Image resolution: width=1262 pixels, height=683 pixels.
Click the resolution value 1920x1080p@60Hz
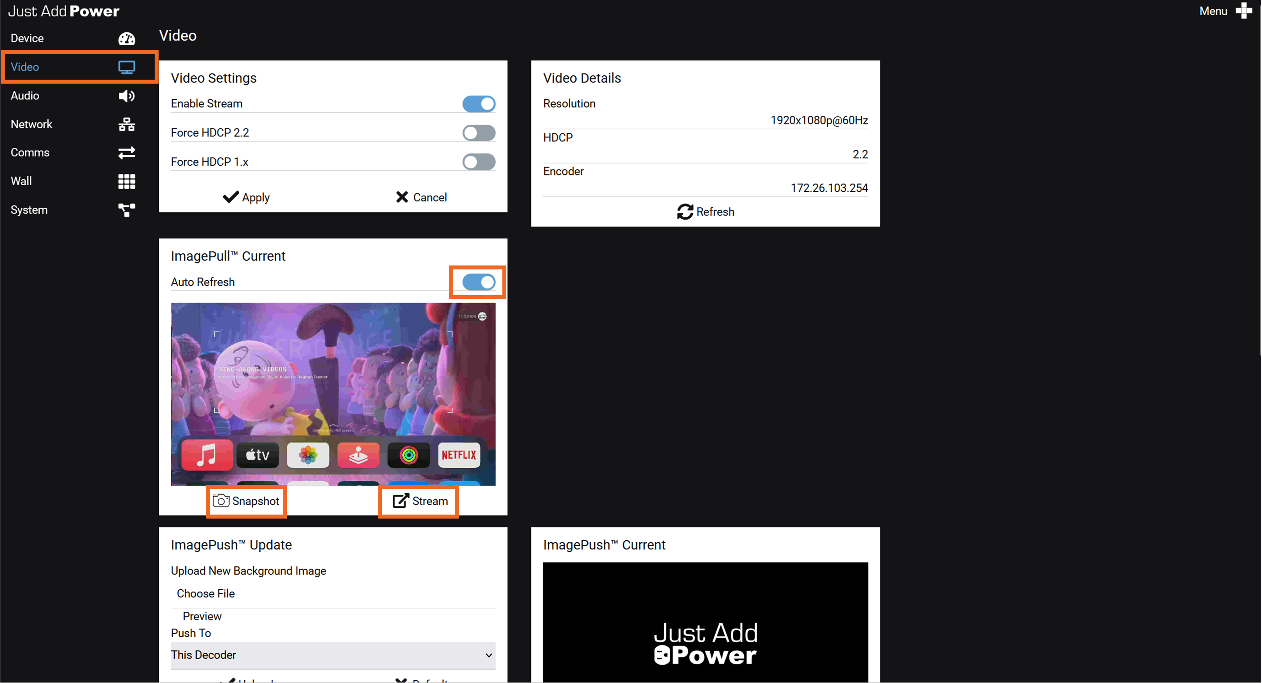(x=819, y=120)
